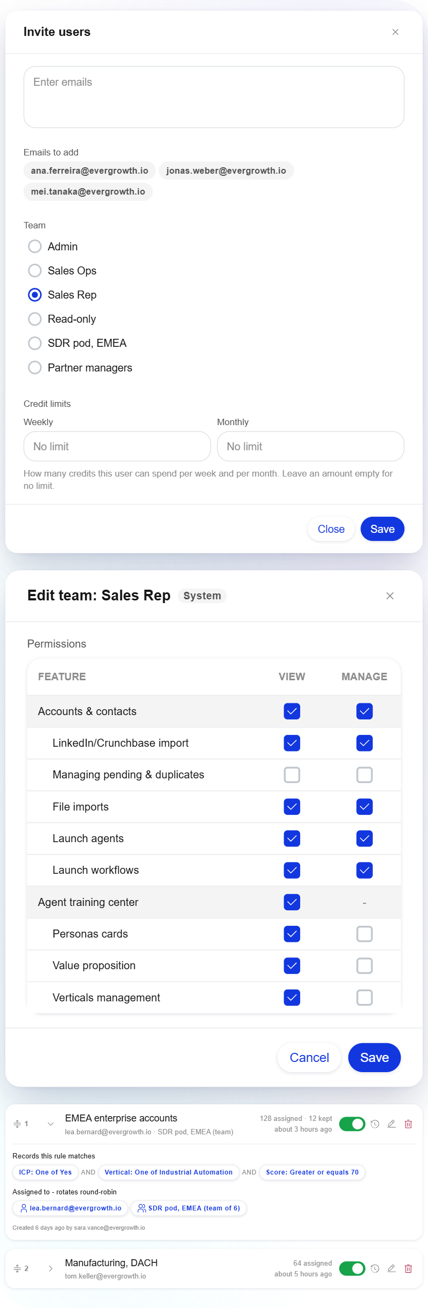Click the Weekly credit limit field
Image resolution: width=428 pixels, height=1308 pixels.
(x=117, y=447)
